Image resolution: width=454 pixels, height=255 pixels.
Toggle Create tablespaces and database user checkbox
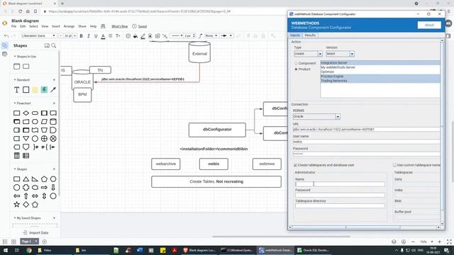[295, 165]
